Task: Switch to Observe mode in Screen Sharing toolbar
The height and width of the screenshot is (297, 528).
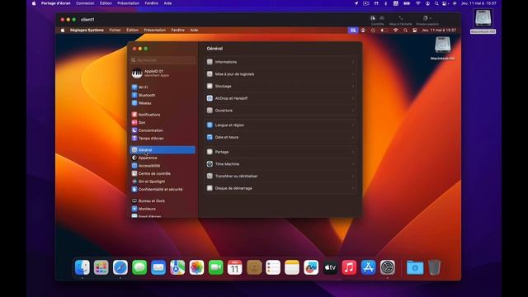Action: [382, 18]
